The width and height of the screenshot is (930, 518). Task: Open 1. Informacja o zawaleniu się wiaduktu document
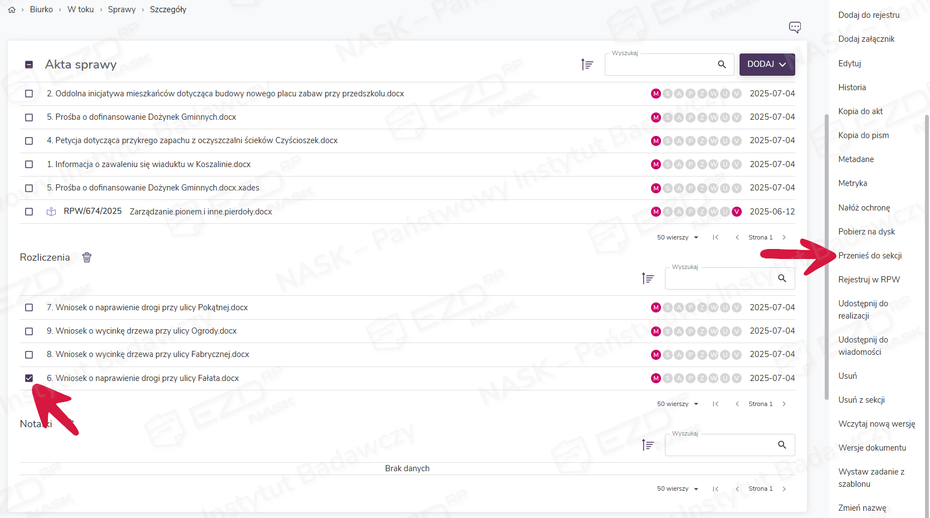click(149, 164)
